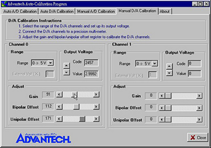Image resolution: width=211 pixels, height=148 pixels.
Task: Click left arrow of Channel 0 Unipolar Offset
Action: 59,119
